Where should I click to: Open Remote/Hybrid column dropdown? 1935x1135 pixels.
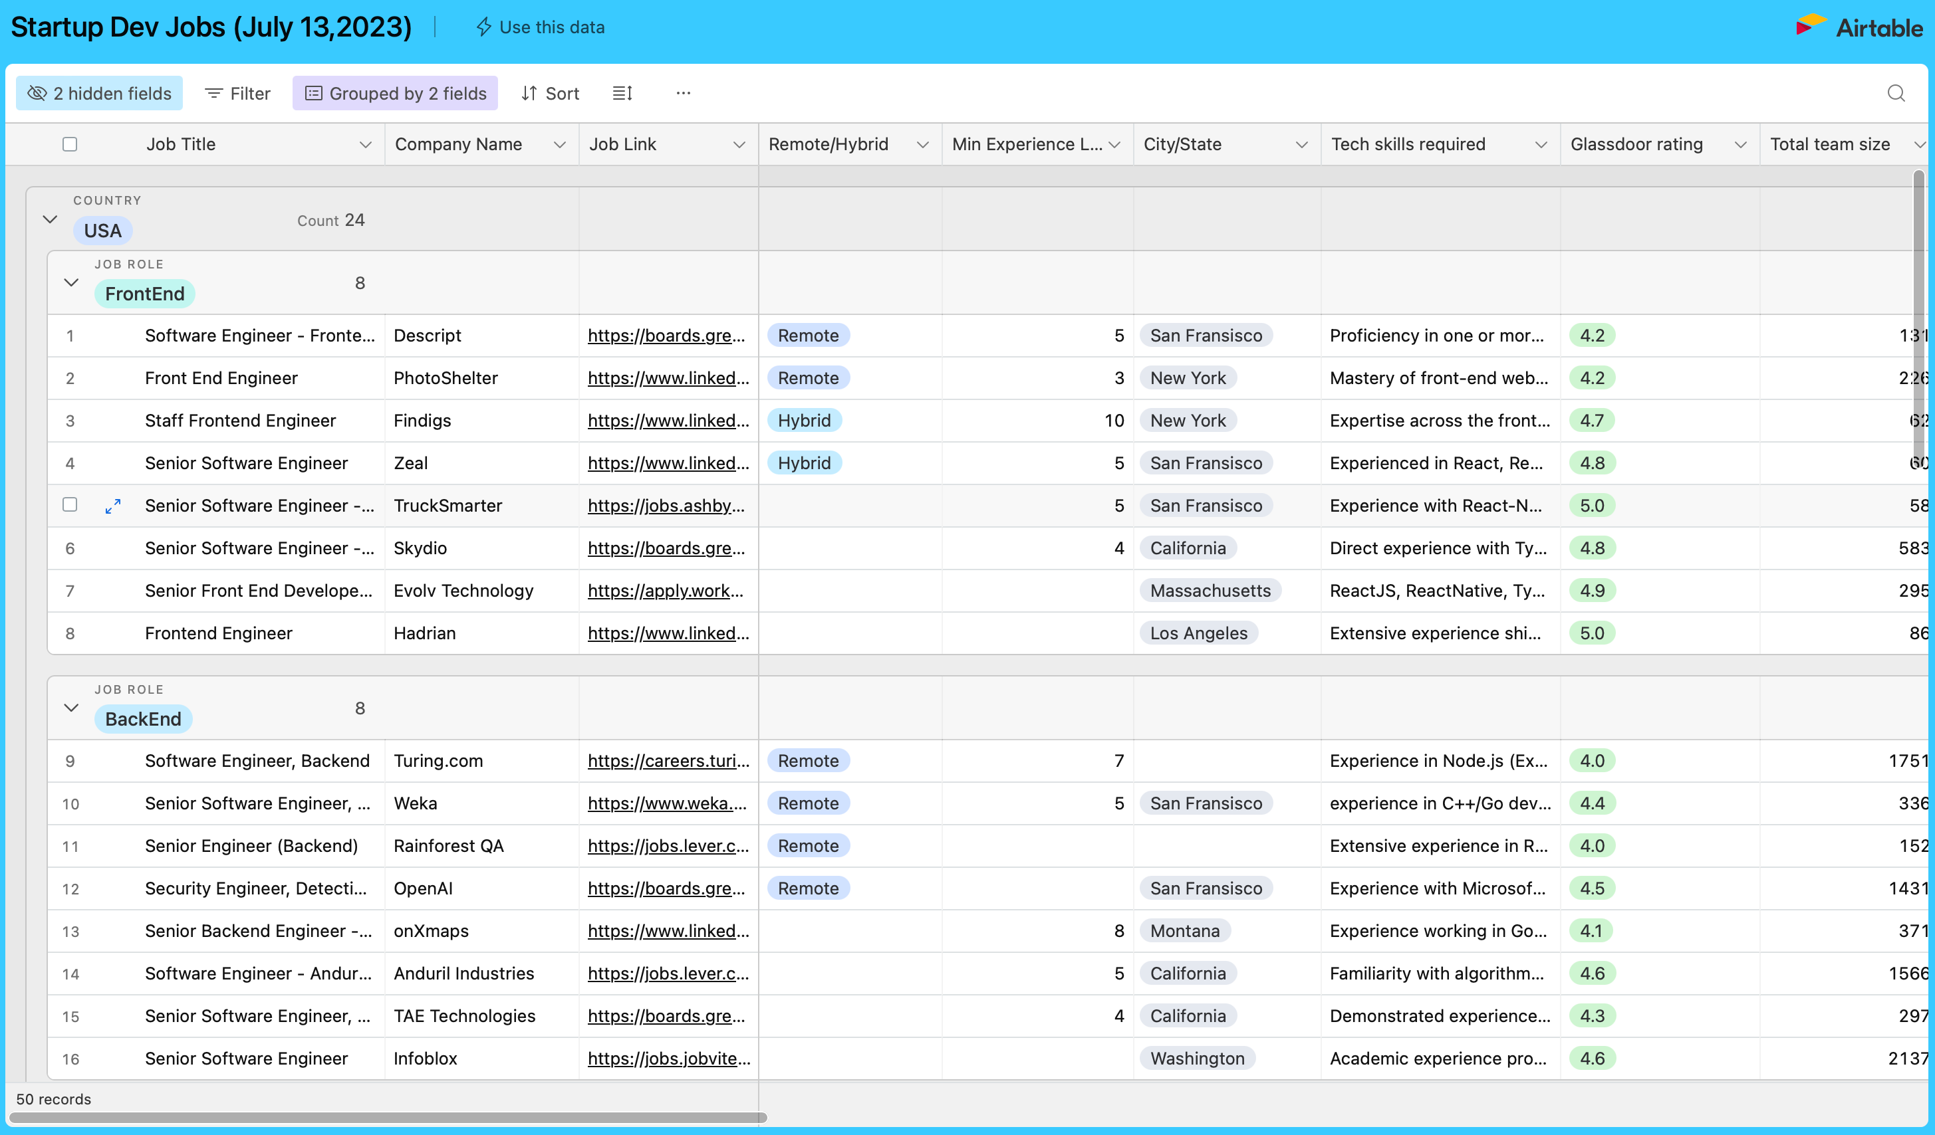pos(923,144)
